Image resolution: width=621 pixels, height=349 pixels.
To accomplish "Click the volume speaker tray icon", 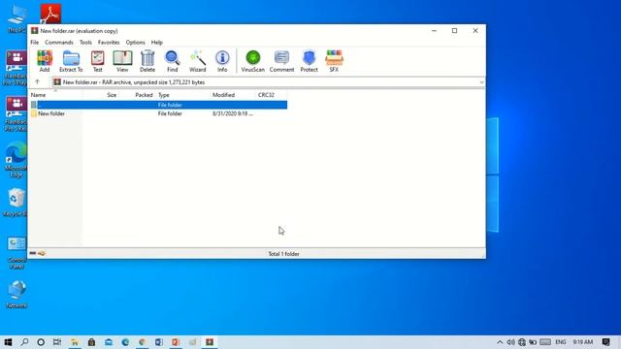I will tap(511, 342).
